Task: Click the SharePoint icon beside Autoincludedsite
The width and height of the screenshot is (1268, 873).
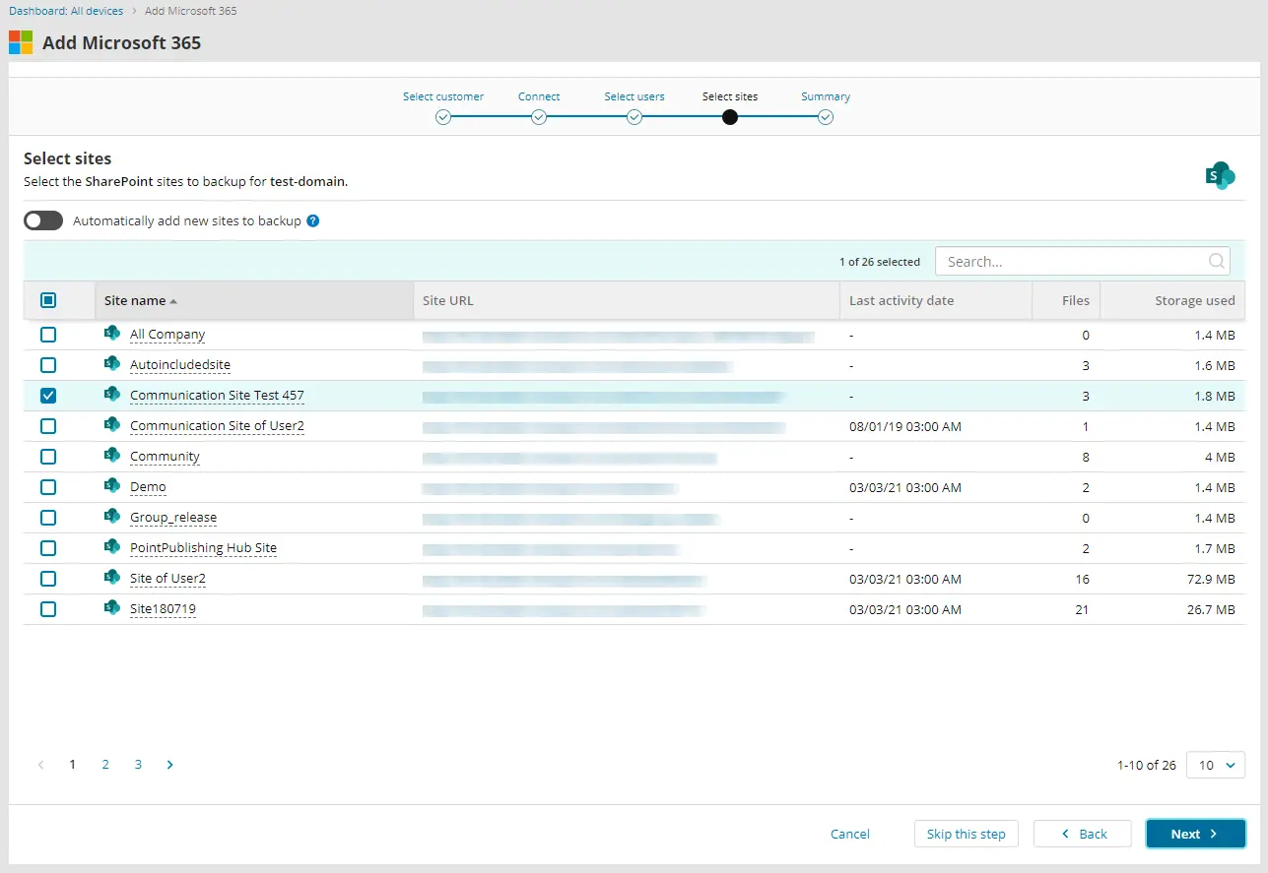Action: (112, 364)
